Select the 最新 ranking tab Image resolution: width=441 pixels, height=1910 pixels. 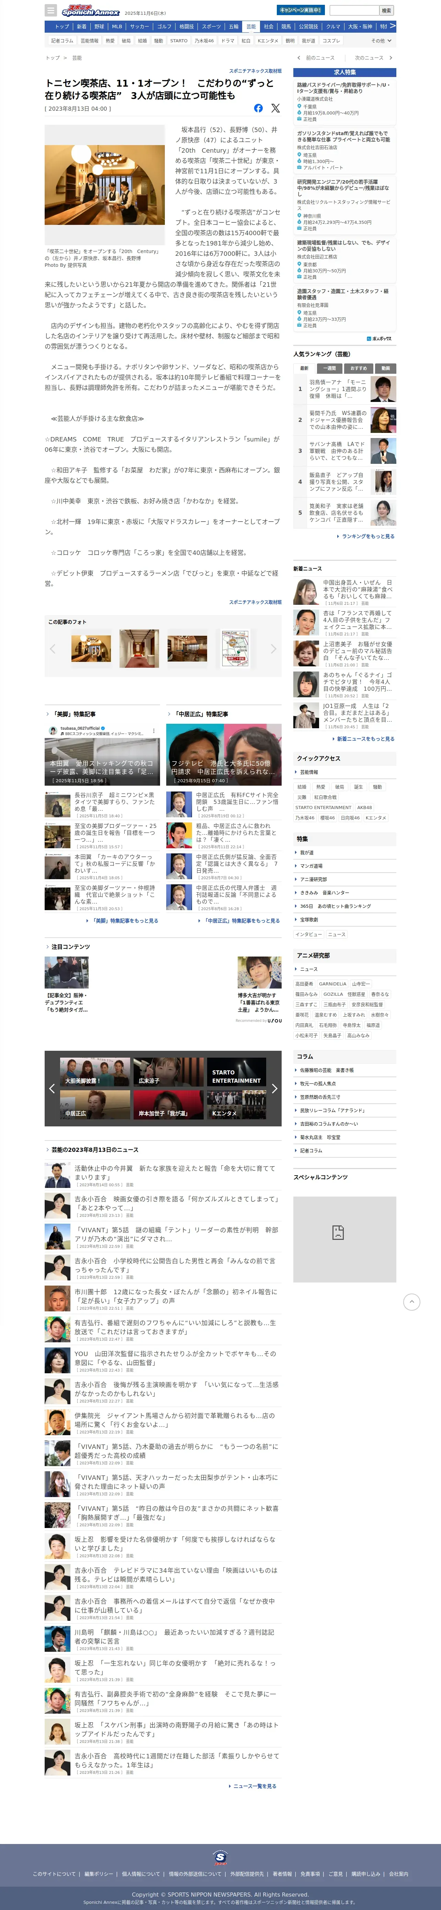[x=304, y=368]
